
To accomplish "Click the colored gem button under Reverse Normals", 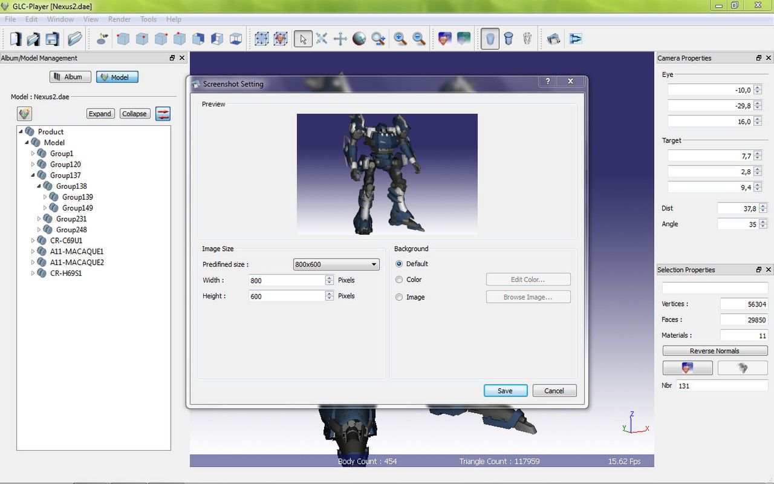I will point(688,368).
